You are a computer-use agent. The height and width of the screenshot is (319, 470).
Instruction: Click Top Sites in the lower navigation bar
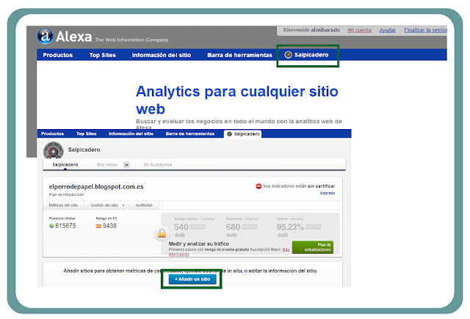(87, 133)
